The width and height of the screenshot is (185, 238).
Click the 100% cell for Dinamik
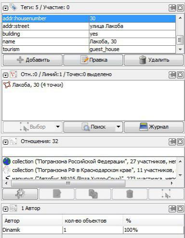pos(153,230)
